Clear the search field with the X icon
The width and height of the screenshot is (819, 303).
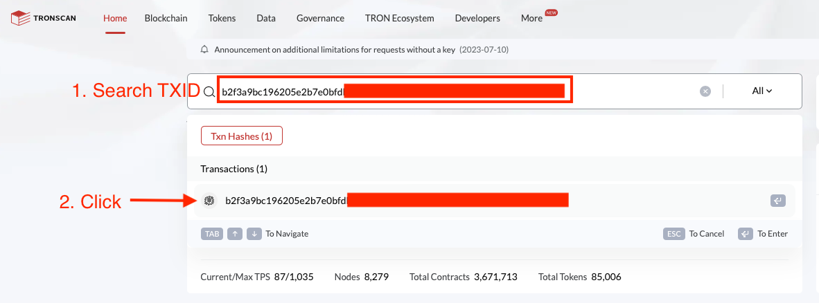pyautogui.click(x=705, y=91)
